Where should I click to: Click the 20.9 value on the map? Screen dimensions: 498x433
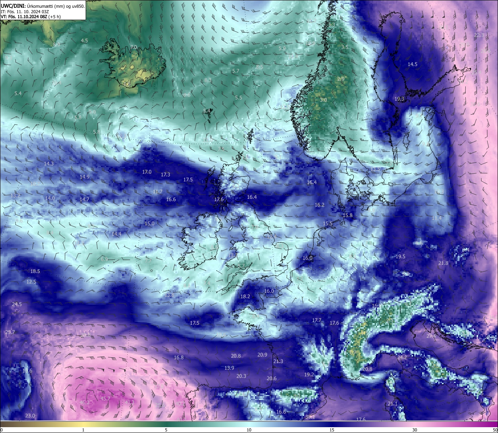[262, 355]
